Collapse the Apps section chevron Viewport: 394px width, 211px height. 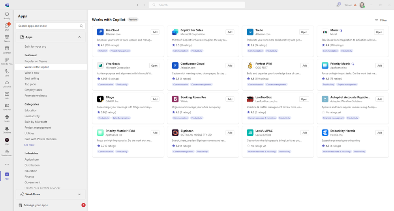(x=79, y=37)
